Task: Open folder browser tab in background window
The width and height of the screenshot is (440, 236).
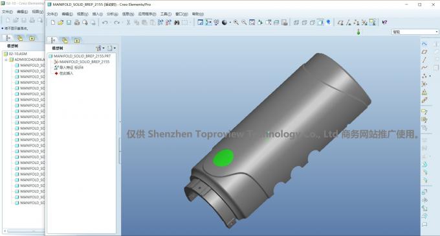Action: (x=20, y=38)
